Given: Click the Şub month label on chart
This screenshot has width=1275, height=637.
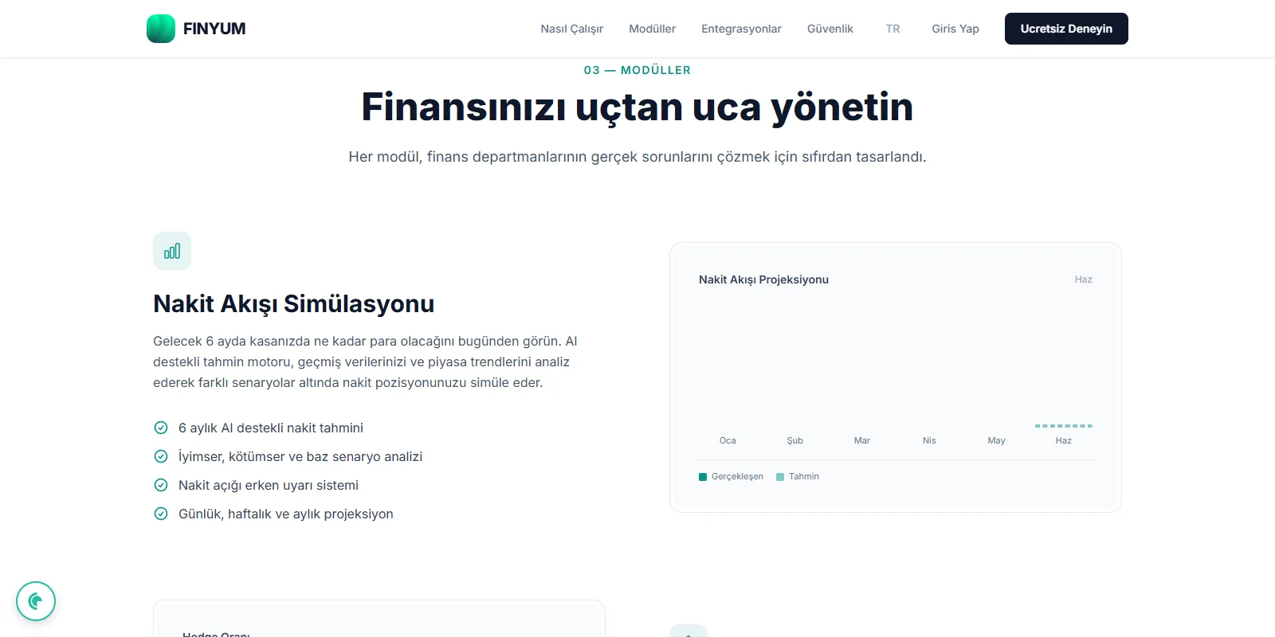Looking at the screenshot, I should pos(794,440).
